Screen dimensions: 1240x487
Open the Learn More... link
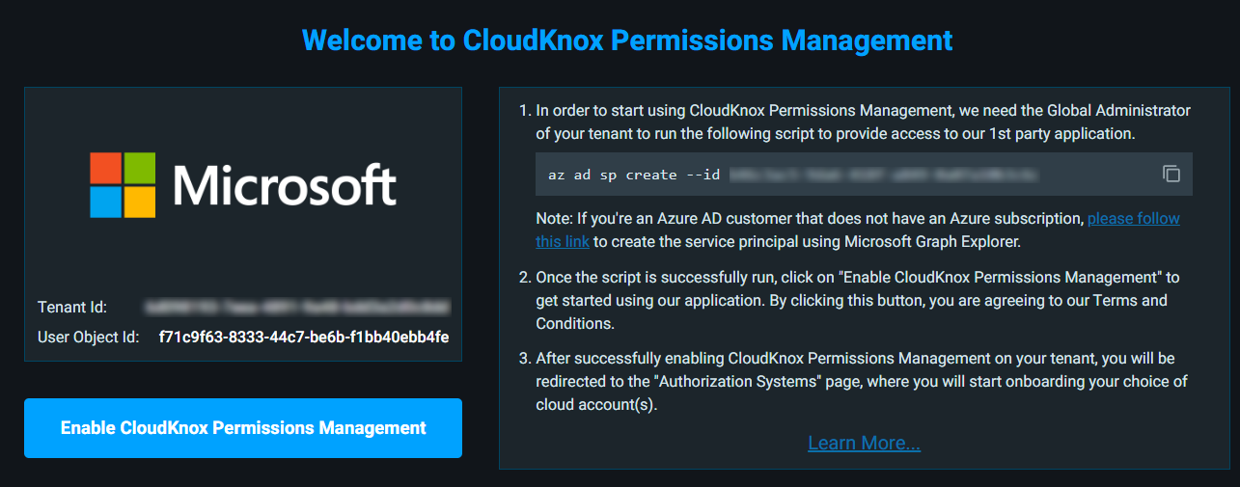[x=864, y=443]
